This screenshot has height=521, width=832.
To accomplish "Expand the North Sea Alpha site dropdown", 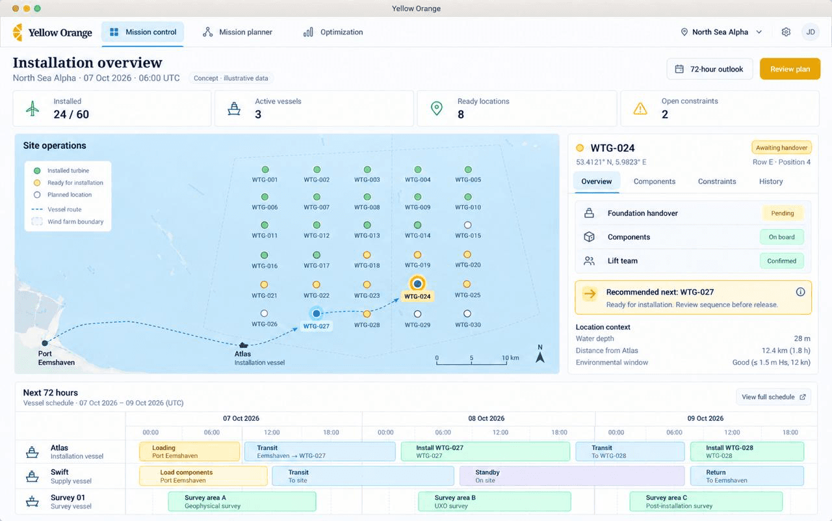I will (721, 32).
